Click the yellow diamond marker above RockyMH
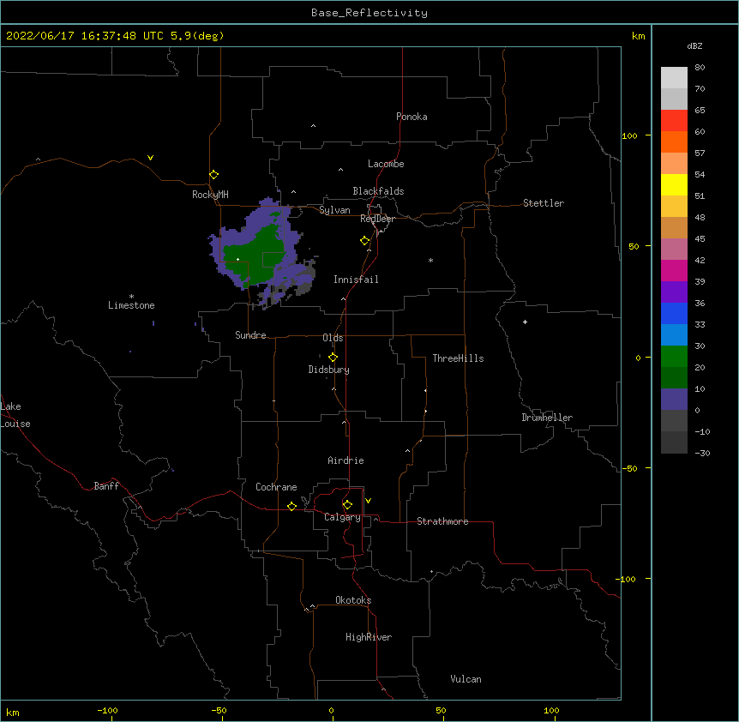The width and height of the screenshot is (739, 722). pyautogui.click(x=213, y=175)
